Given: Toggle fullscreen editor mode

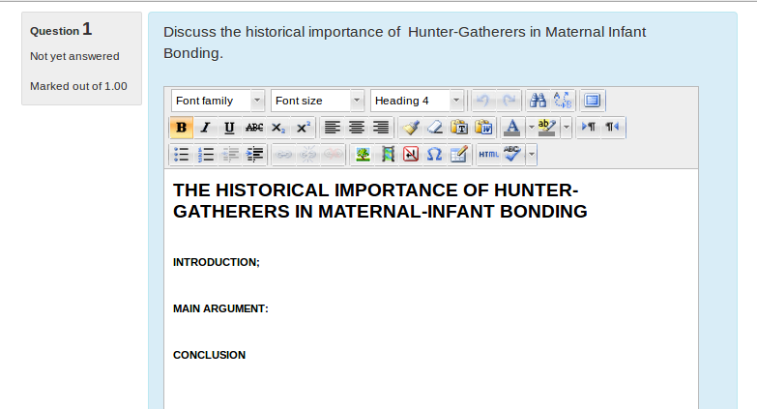Looking at the screenshot, I should [x=593, y=101].
